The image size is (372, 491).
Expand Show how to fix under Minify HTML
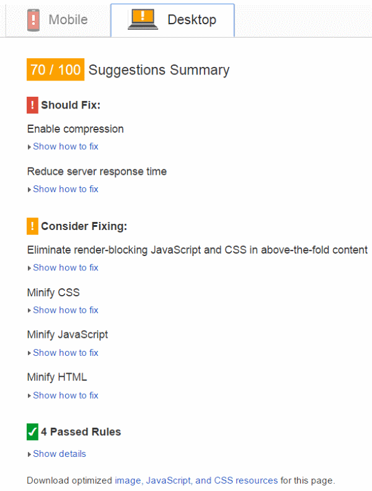pos(66,395)
